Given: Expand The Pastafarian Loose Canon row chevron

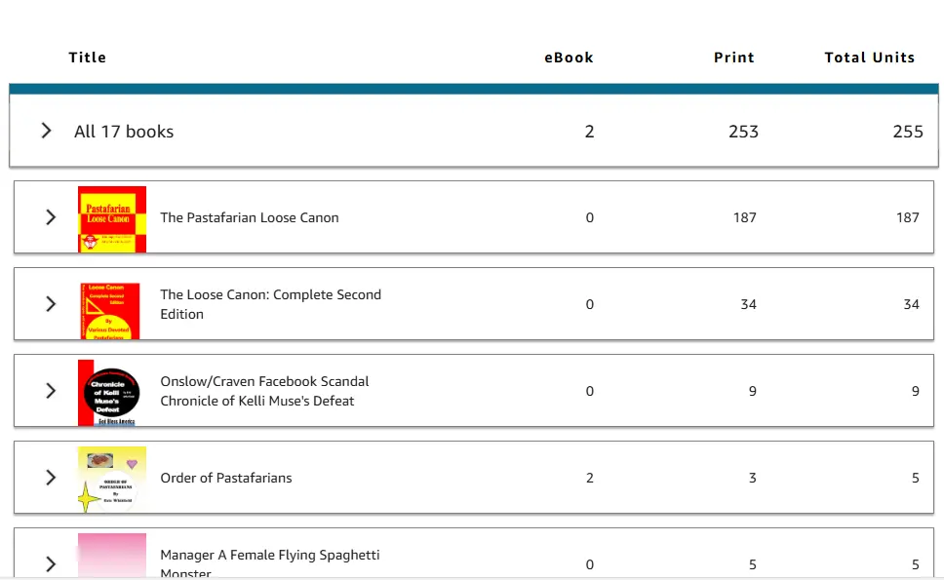Looking at the screenshot, I should coord(51,217).
